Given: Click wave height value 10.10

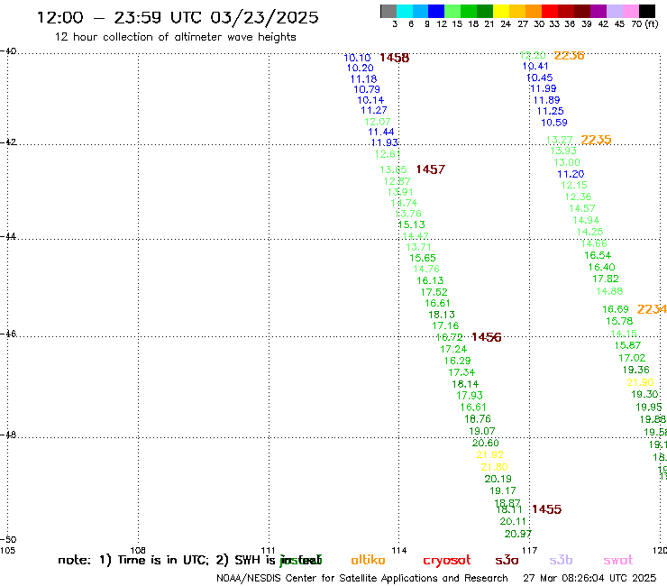Looking at the screenshot, I should pos(357,58).
